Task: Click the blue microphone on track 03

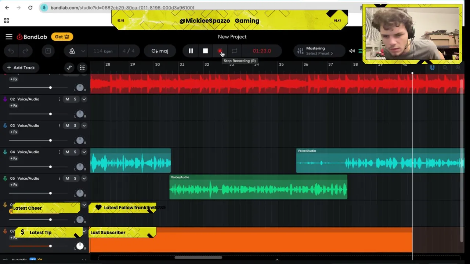Action: (x=5, y=125)
